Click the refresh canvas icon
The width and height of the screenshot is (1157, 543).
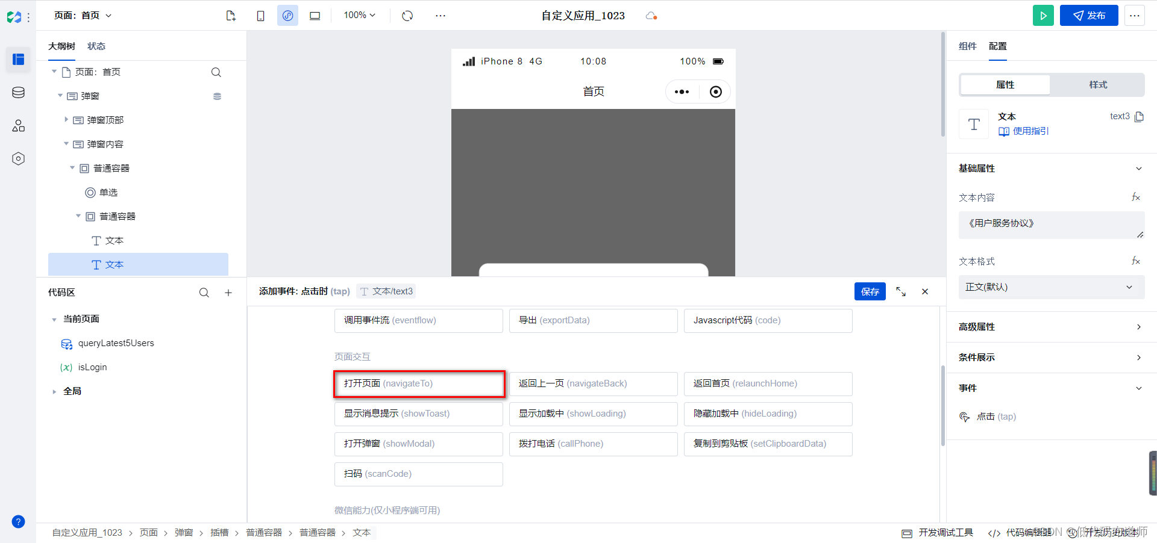(x=407, y=16)
